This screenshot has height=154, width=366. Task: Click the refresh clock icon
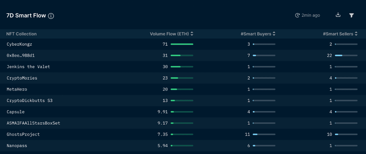tap(297, 15)
